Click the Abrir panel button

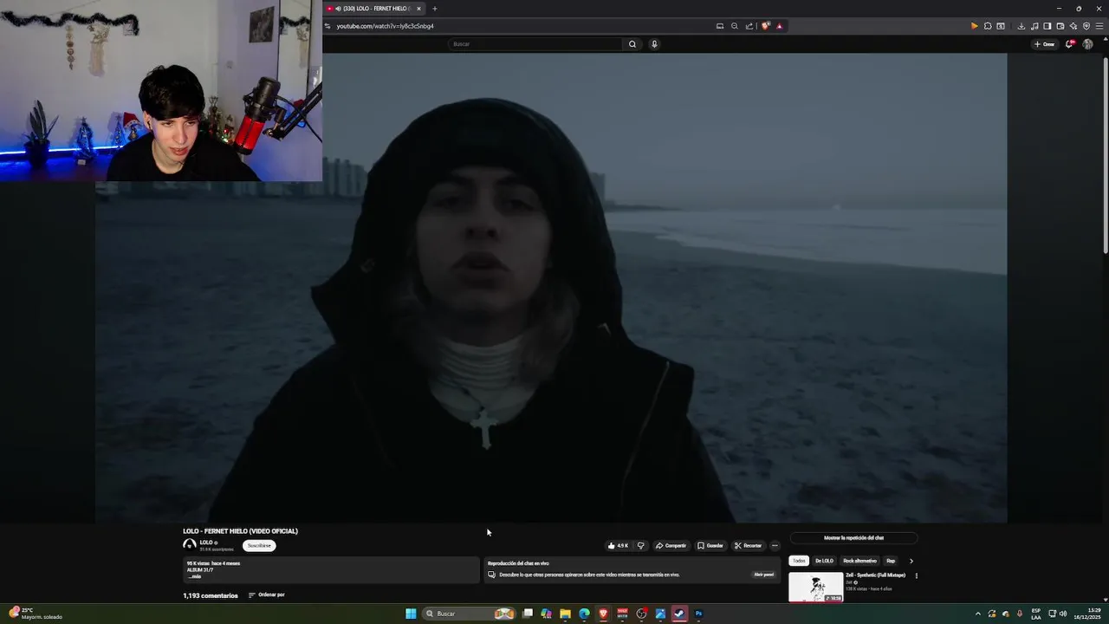pyautogui.click(x=763, y=575)
